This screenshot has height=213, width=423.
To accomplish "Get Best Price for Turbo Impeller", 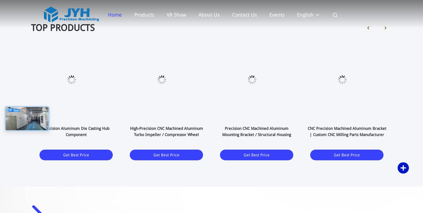I will [x=166, y=155].
